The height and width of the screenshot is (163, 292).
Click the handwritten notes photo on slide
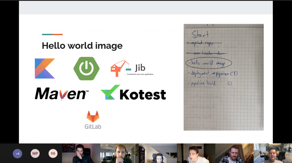click(x=224, y=77)
